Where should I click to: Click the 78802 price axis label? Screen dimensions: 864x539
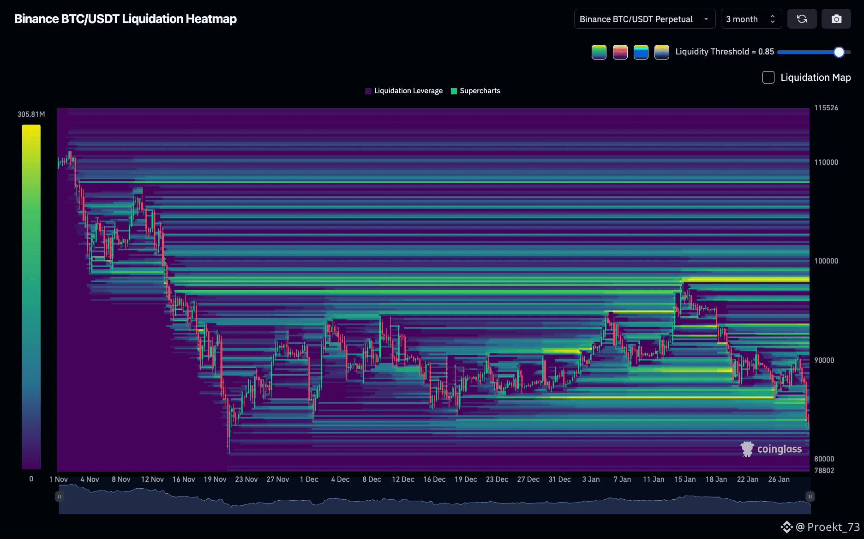point(824,471)
